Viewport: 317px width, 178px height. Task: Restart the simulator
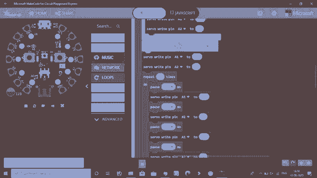(35, 106)
